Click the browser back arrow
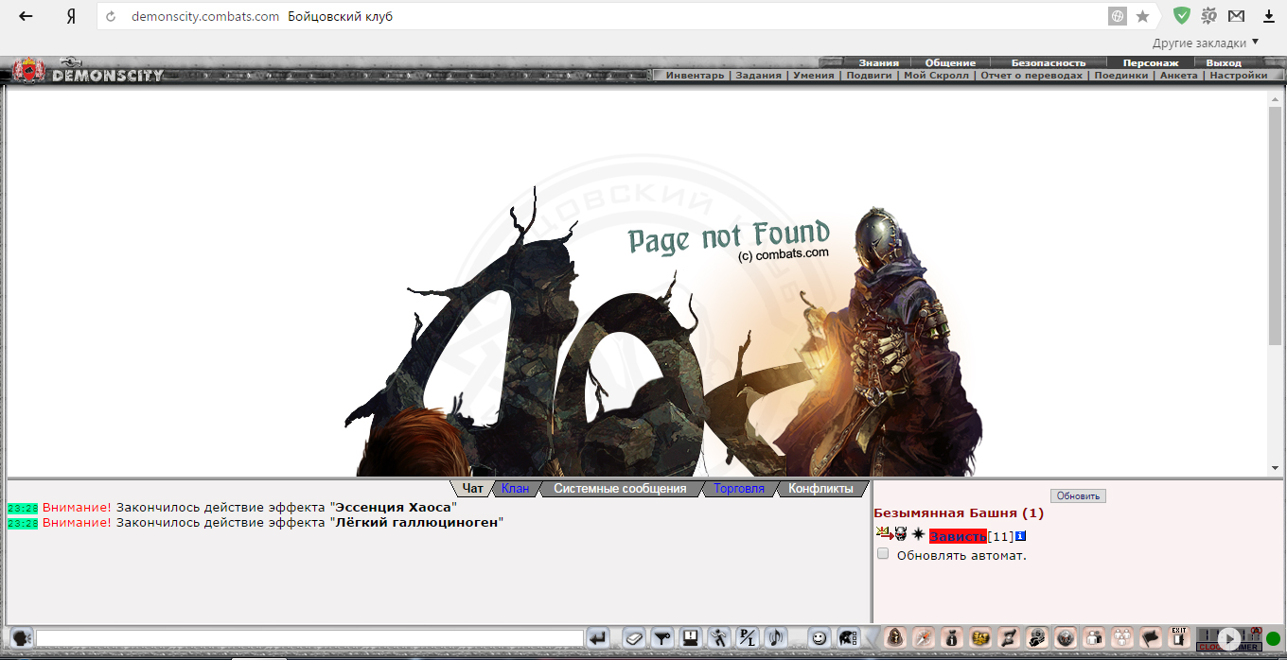The height and width of the screenshot is (660, 1287). 26,16
